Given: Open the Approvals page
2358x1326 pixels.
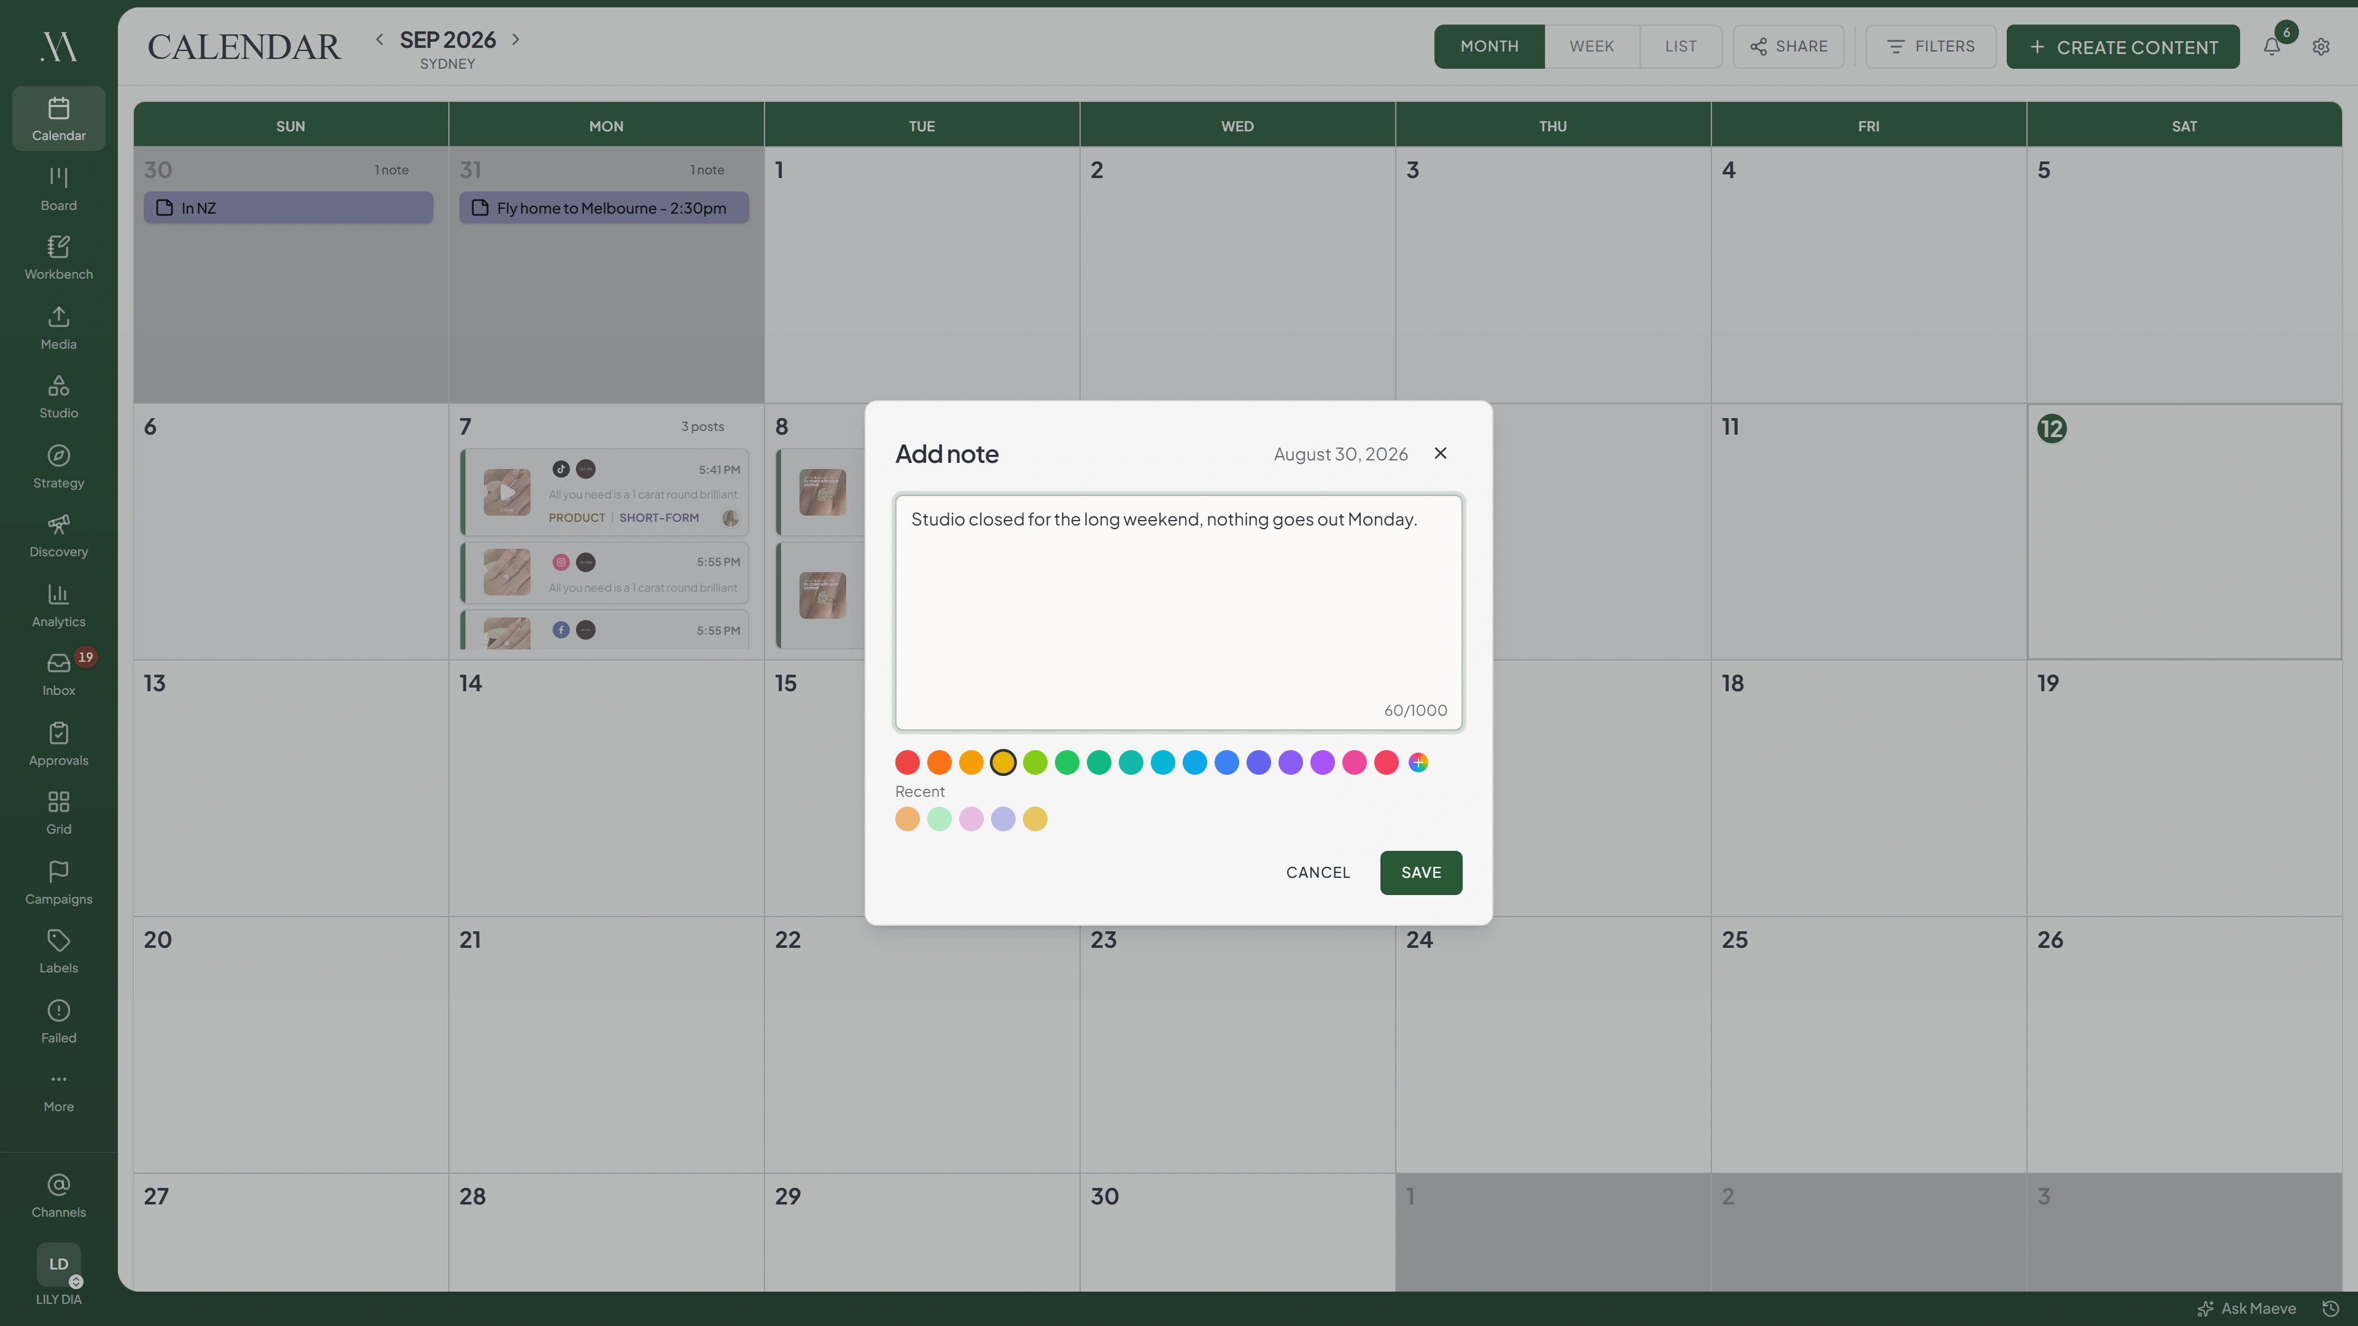Looking at the screenshot, I should (58, 744).
